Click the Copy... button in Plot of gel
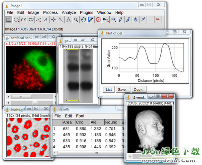 139,90
